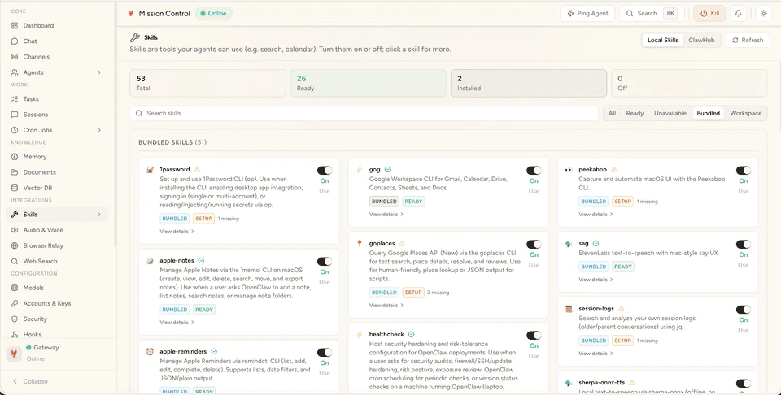Click the Search skills input field

364,114
